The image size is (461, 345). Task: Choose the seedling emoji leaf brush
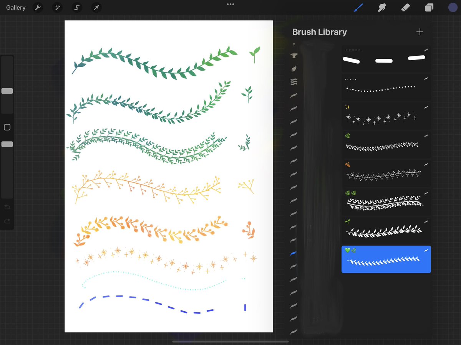(x=386, y=230)
